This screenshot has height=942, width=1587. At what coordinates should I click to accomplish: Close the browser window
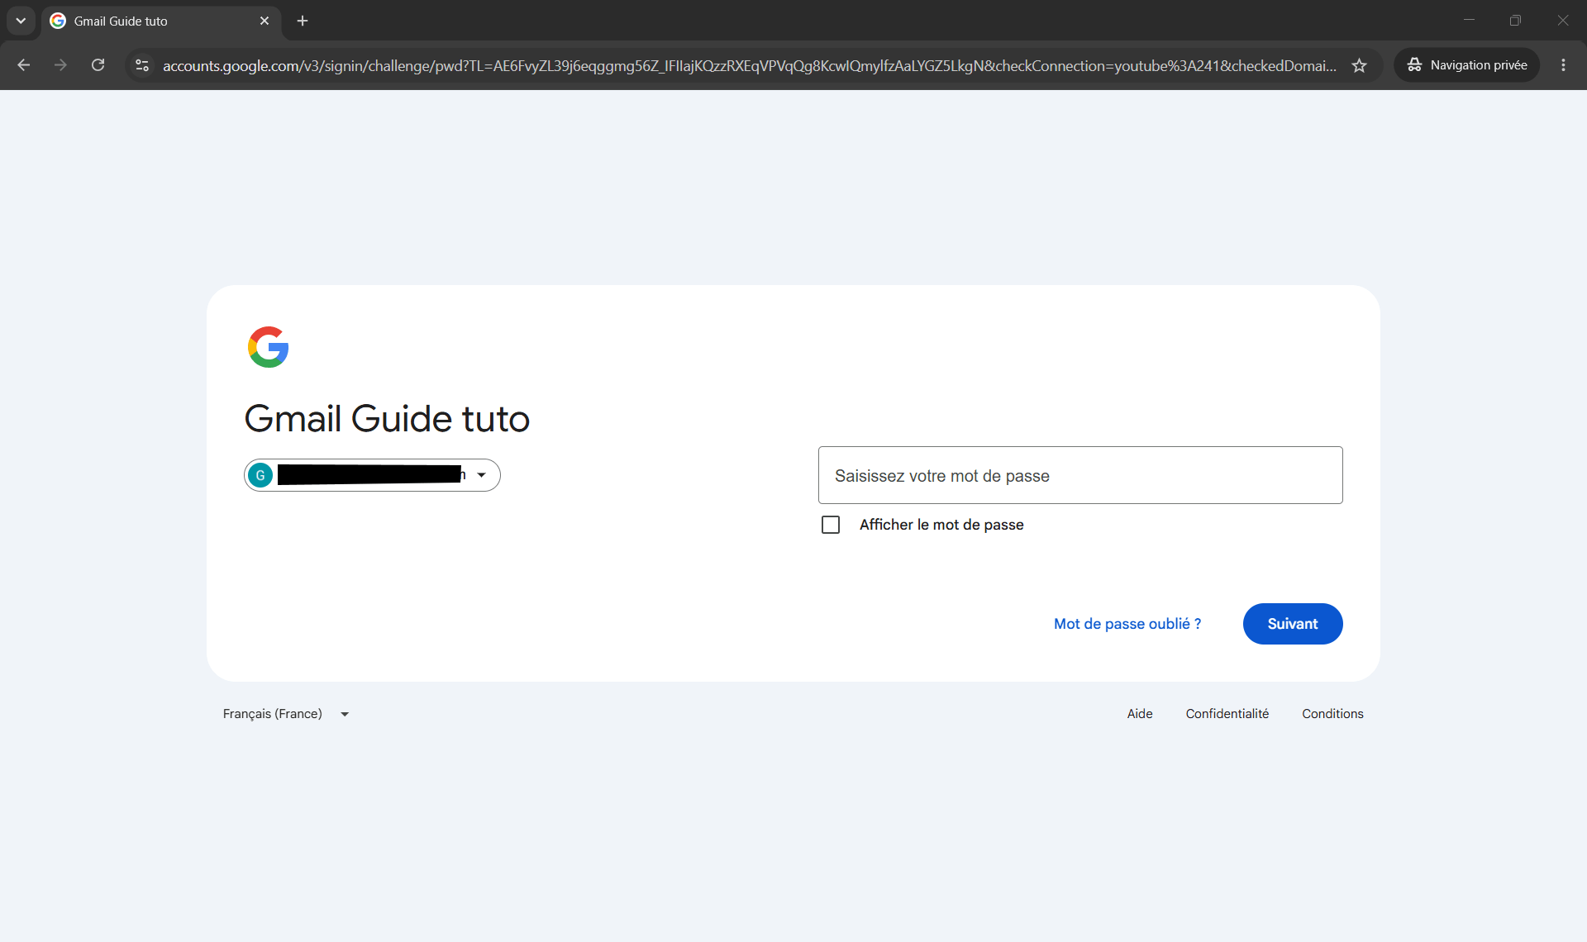point(1562,21)
